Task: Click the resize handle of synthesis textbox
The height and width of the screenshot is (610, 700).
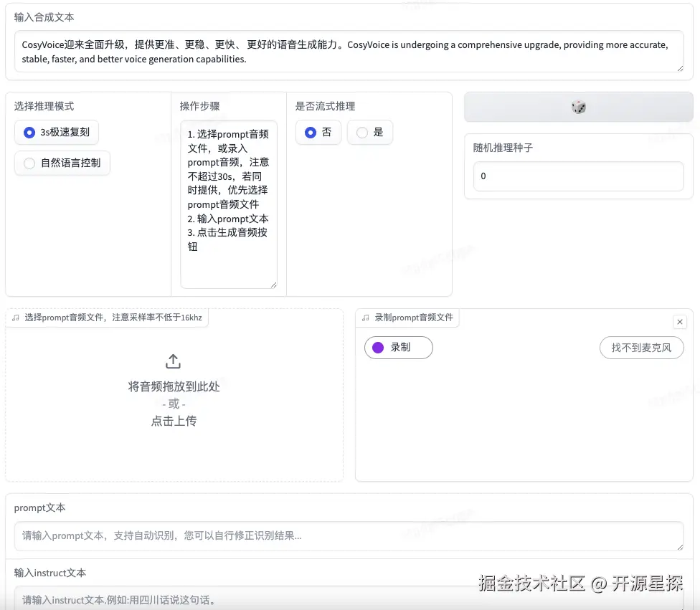Action: click(x=680, y=68)
